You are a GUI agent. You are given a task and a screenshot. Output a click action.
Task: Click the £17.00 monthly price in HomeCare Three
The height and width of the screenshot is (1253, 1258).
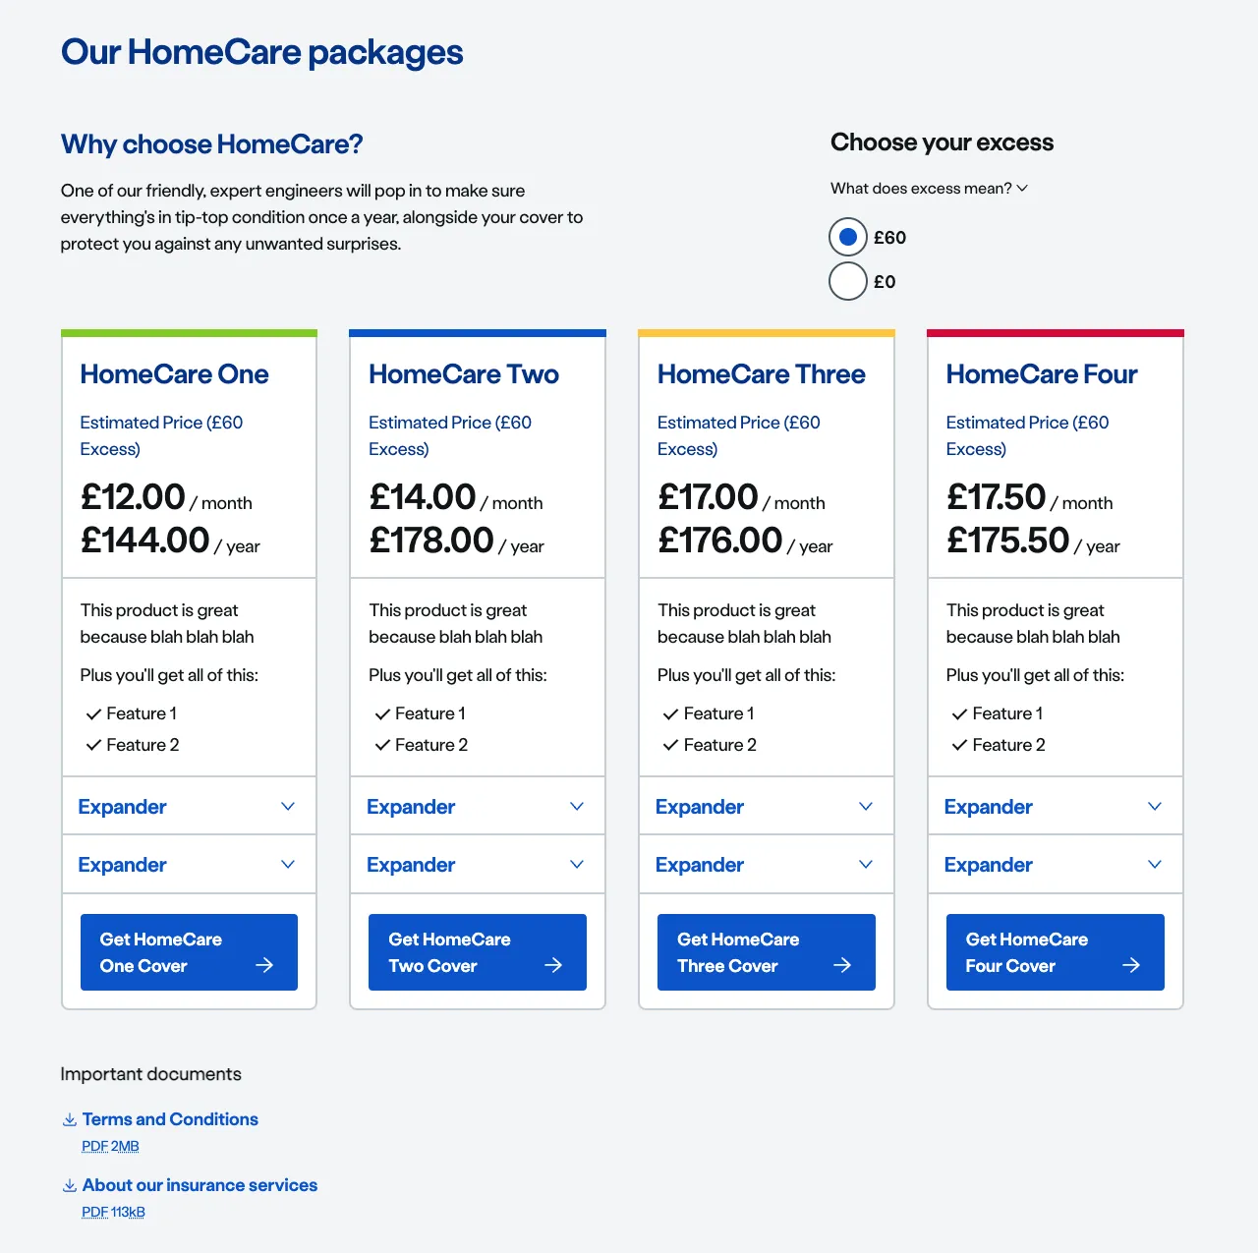(x=707, y=497)
